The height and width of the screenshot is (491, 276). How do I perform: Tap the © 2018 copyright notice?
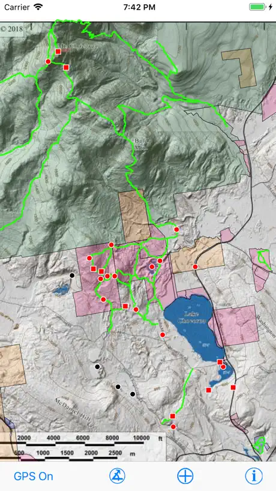click(x=12, y=29)
